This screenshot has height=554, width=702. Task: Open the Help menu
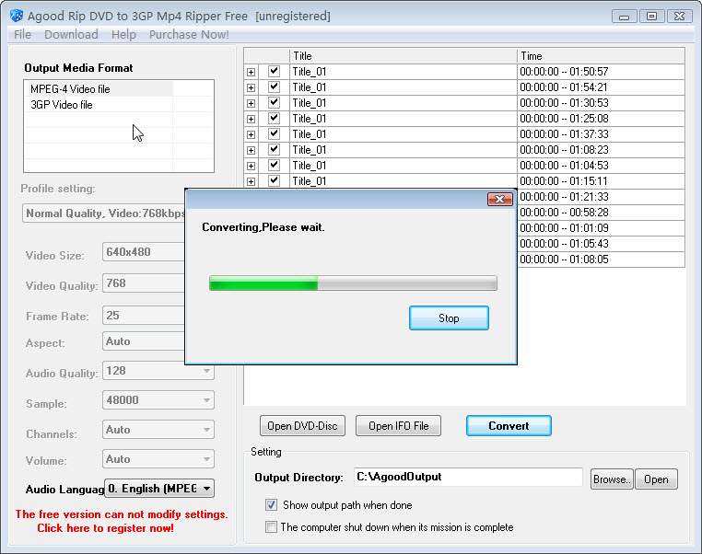(123, 34)
